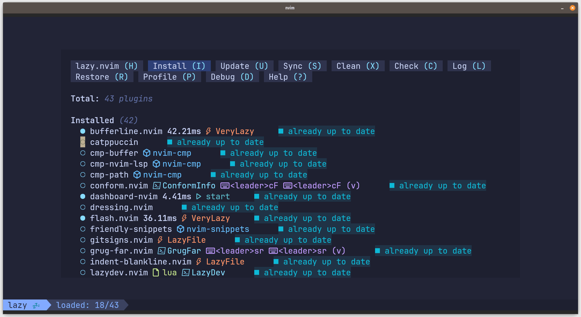Select the flash.nvim plugin name
The width and height of the screenshot is (581, 317).
[114, 218]
